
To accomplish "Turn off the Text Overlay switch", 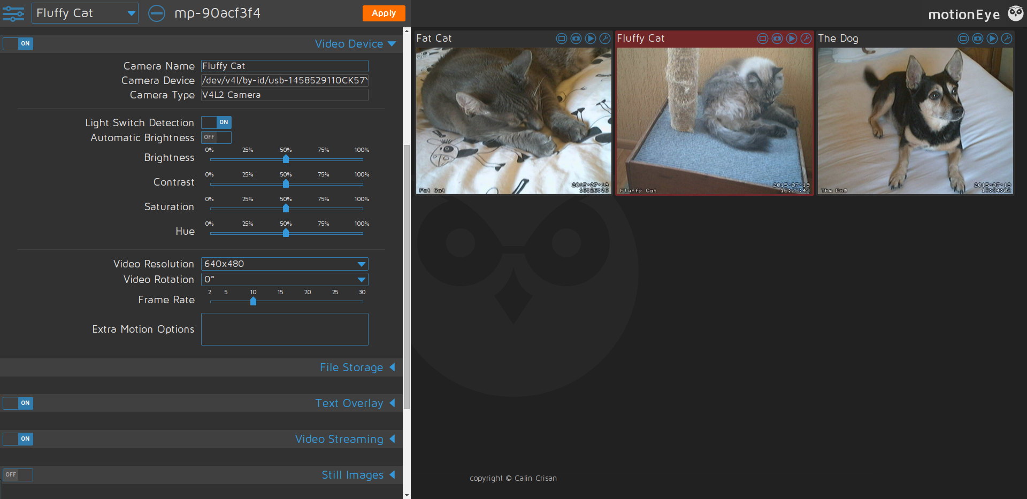I will pyautogui.click(x=18, y=403).
